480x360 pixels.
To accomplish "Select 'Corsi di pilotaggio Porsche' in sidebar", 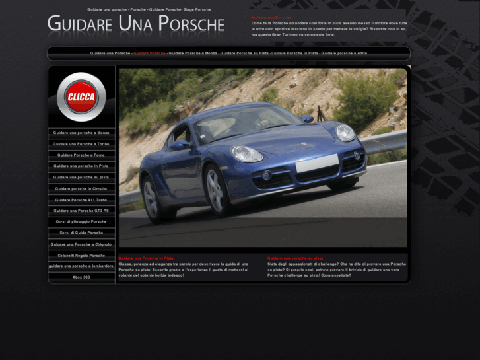I will coord(81,221).
